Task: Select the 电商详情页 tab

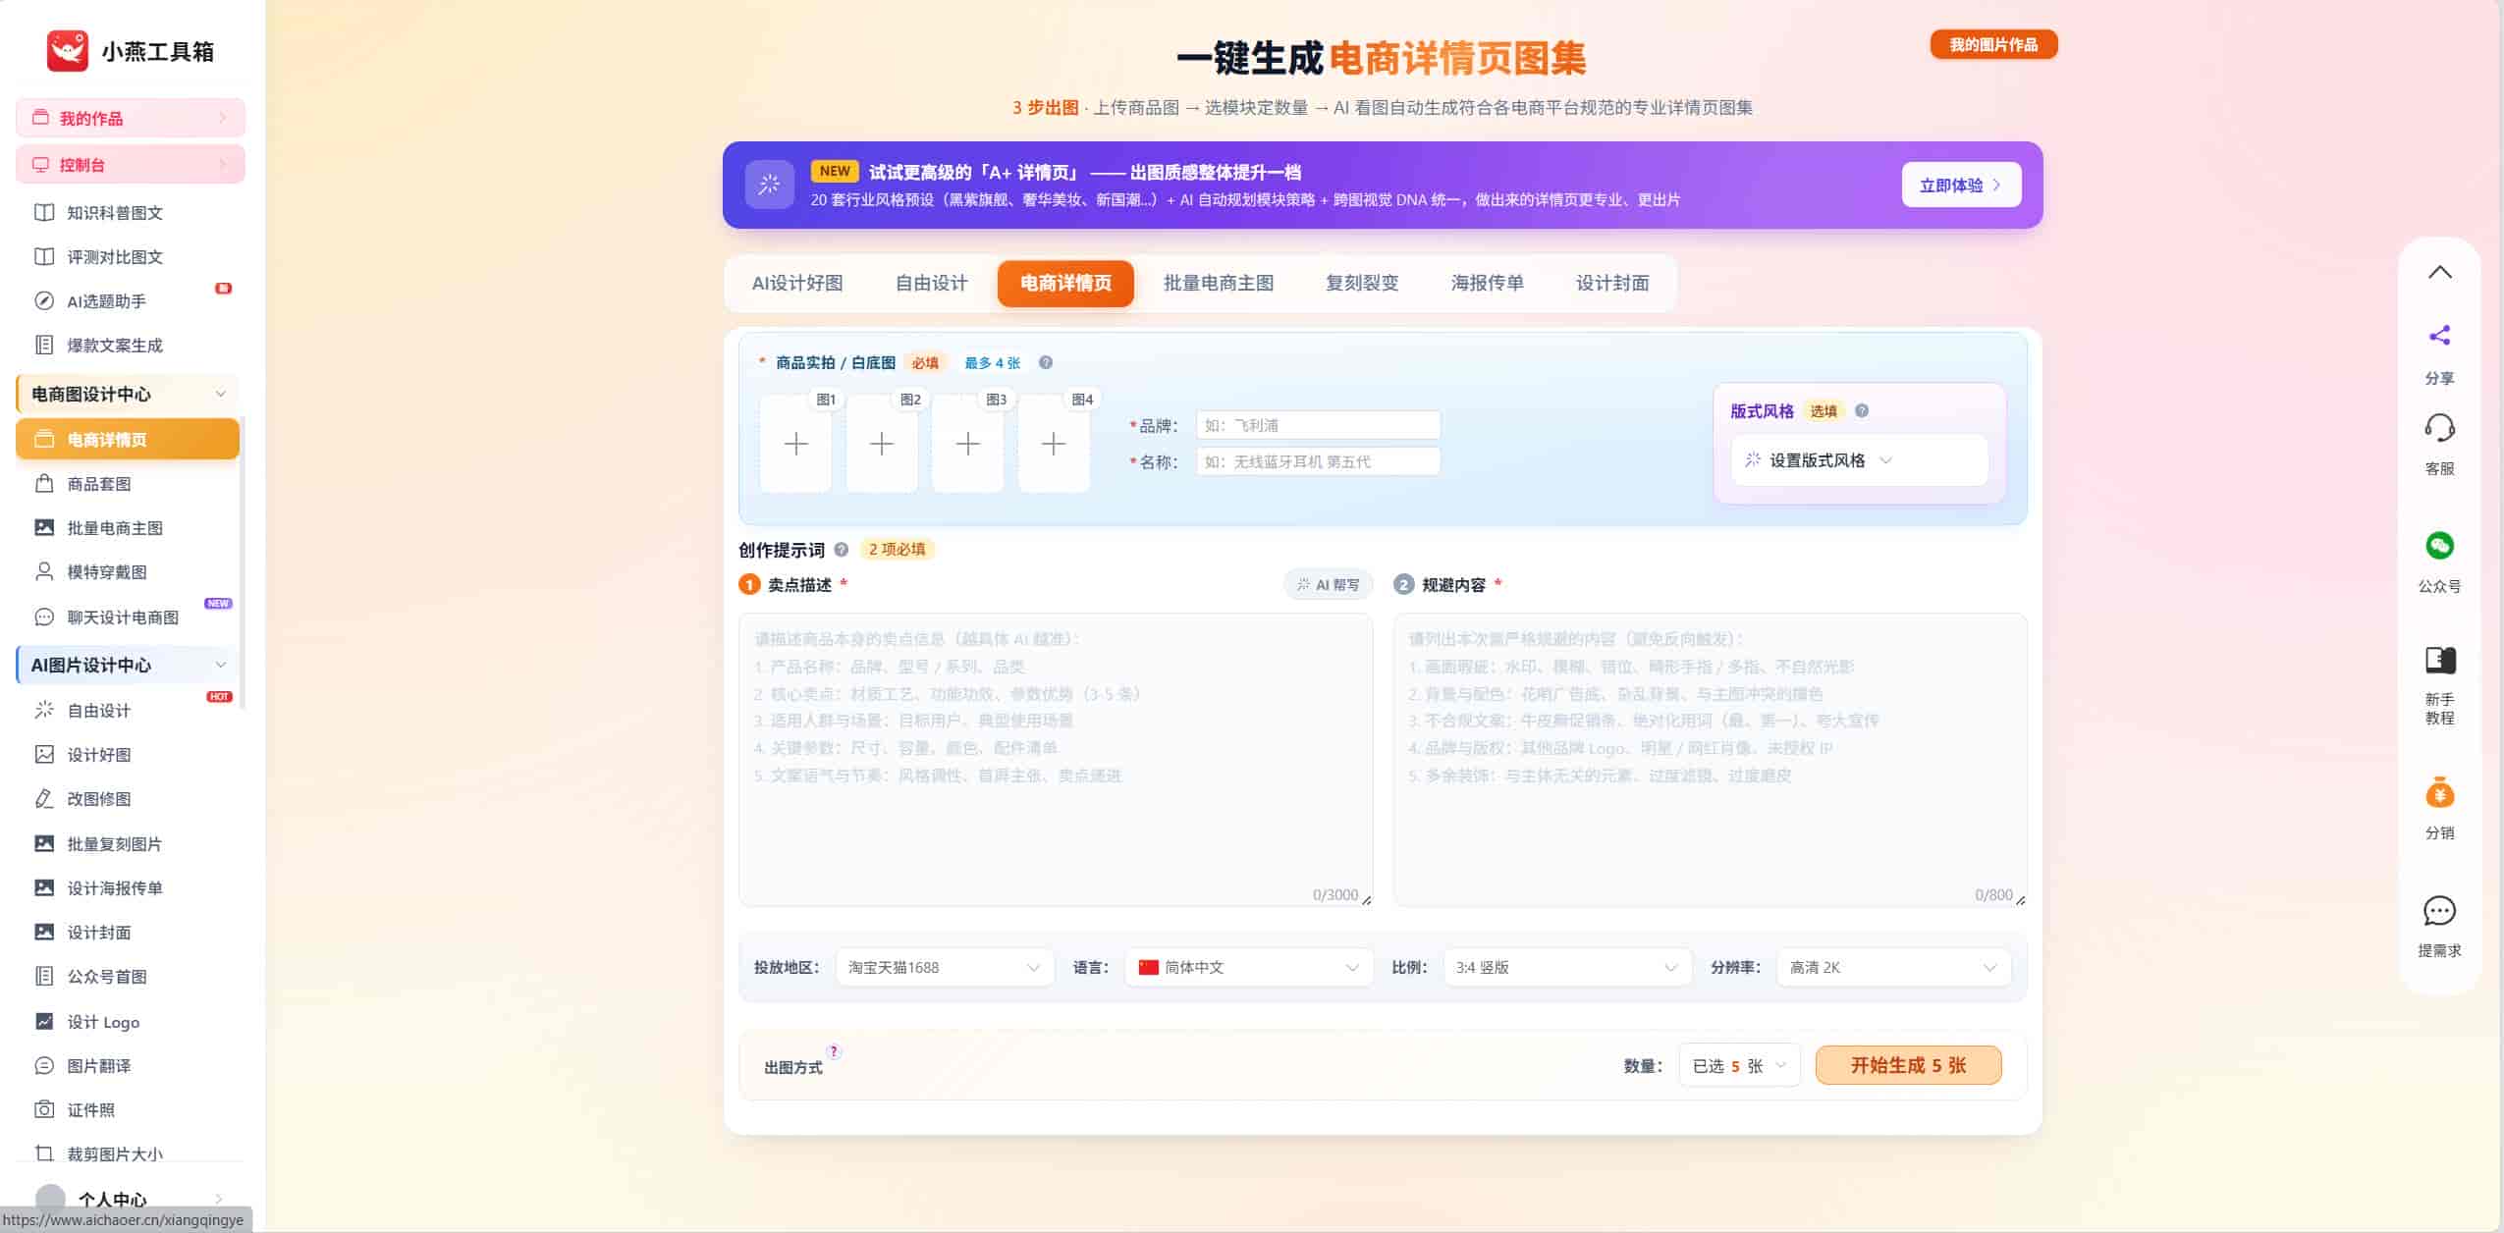Action: coord(1065,284)
